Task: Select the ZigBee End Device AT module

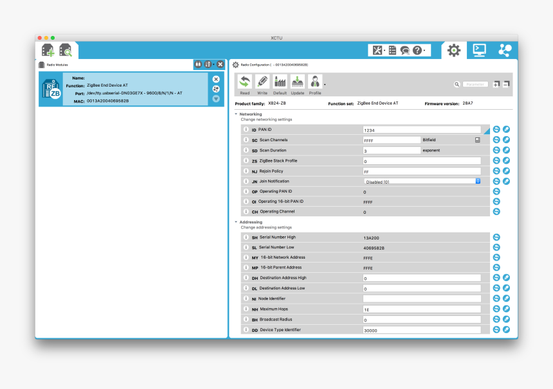Action: click(131, 89)
